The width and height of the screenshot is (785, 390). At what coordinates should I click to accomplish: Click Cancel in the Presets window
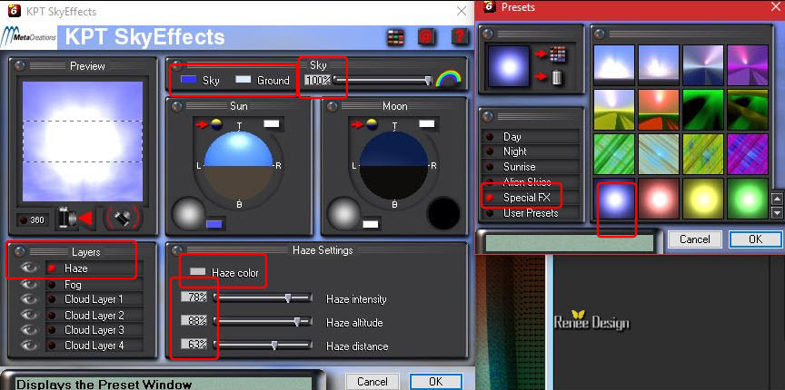pyautogui.click(x=694, y=239)
